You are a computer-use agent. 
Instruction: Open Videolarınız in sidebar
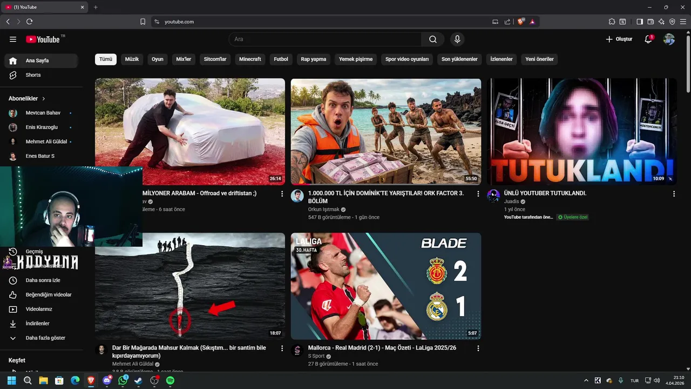click(x=40, y=309)
